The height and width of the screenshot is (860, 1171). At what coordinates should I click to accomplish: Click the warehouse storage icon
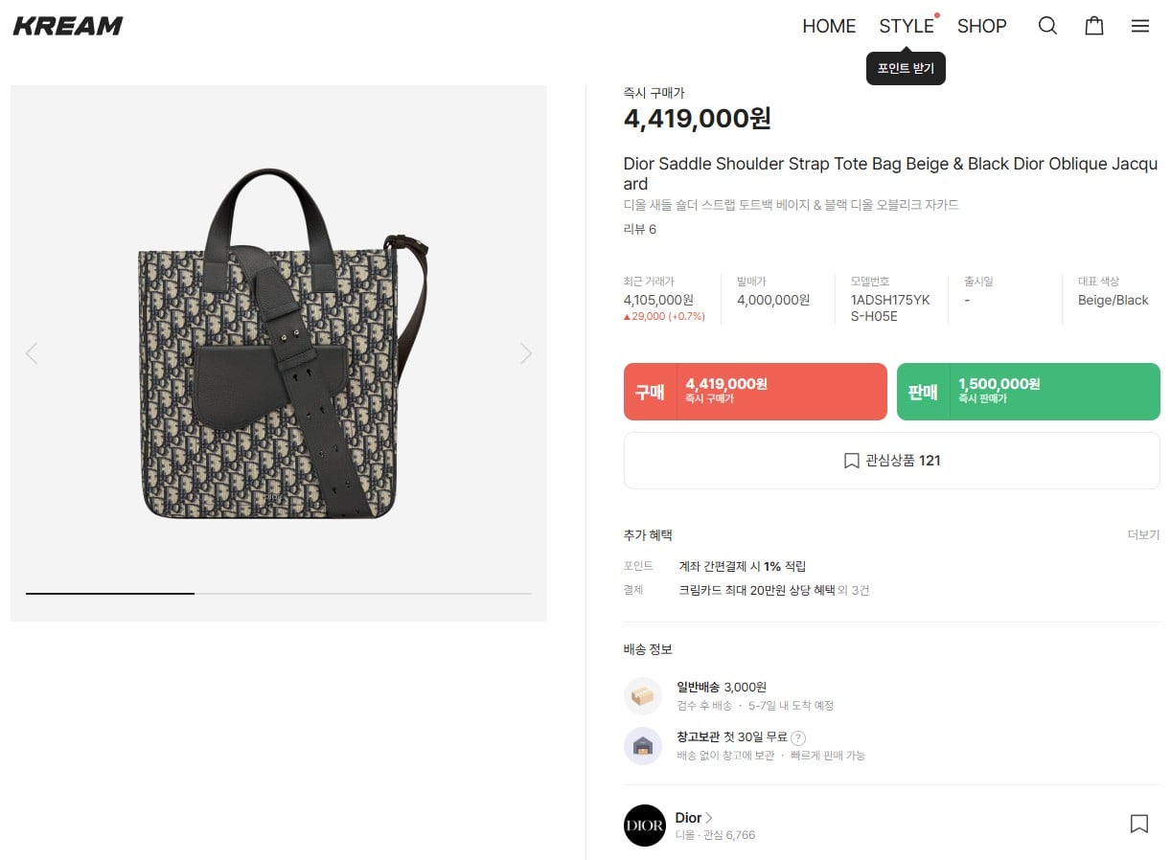tap(642, 746)
